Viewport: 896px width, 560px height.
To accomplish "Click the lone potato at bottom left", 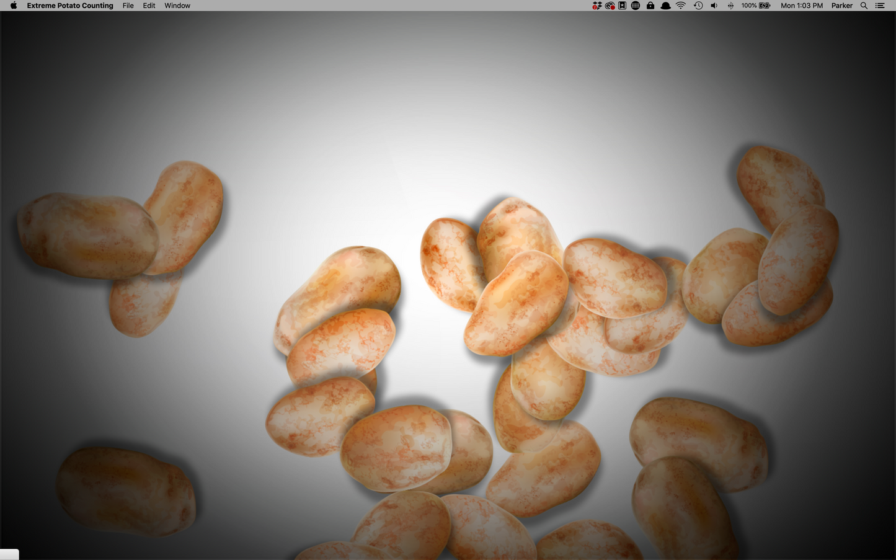I will point(126,491).
